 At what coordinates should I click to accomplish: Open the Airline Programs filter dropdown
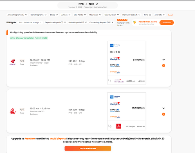(17, 15)
